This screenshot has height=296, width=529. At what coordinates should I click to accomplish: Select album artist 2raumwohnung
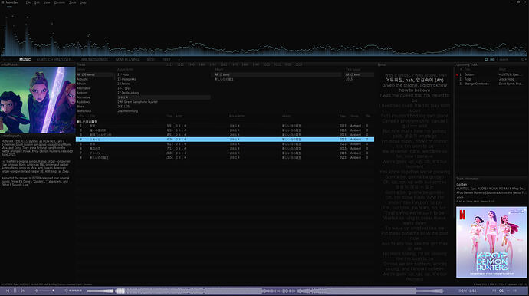(x=127, y=110)
